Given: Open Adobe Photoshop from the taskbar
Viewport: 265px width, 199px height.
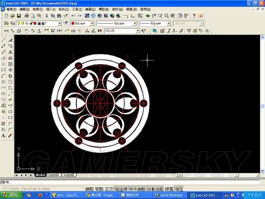Looking at the screenshot, I should point(169,195).
